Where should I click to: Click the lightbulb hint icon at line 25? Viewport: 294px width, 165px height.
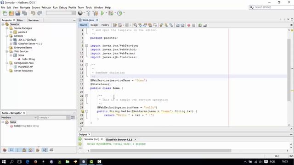click(83, 111)
